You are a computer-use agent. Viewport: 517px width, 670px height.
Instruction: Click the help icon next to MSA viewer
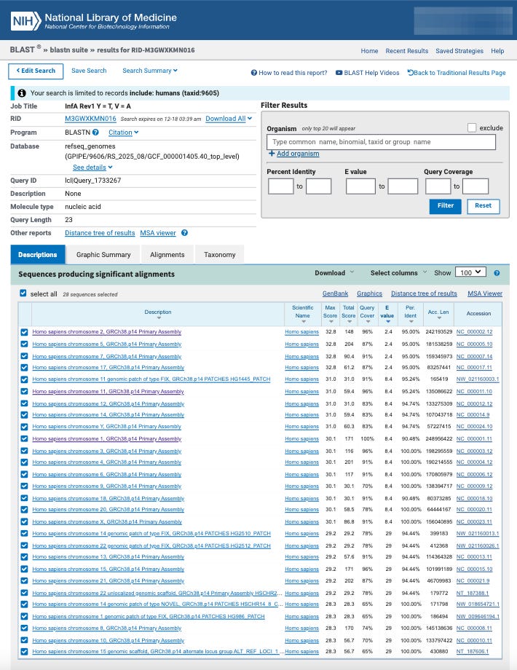click(x=184, y=233)
